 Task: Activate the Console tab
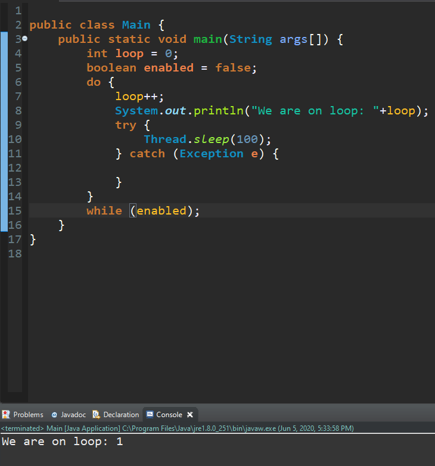(169, 415)
